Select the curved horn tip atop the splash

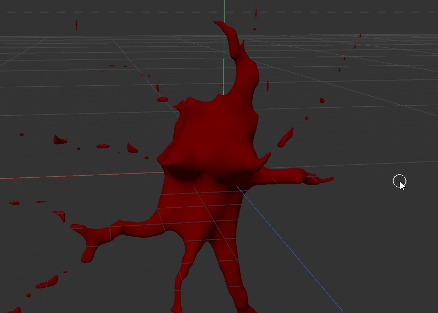click(x=232, y=37)
